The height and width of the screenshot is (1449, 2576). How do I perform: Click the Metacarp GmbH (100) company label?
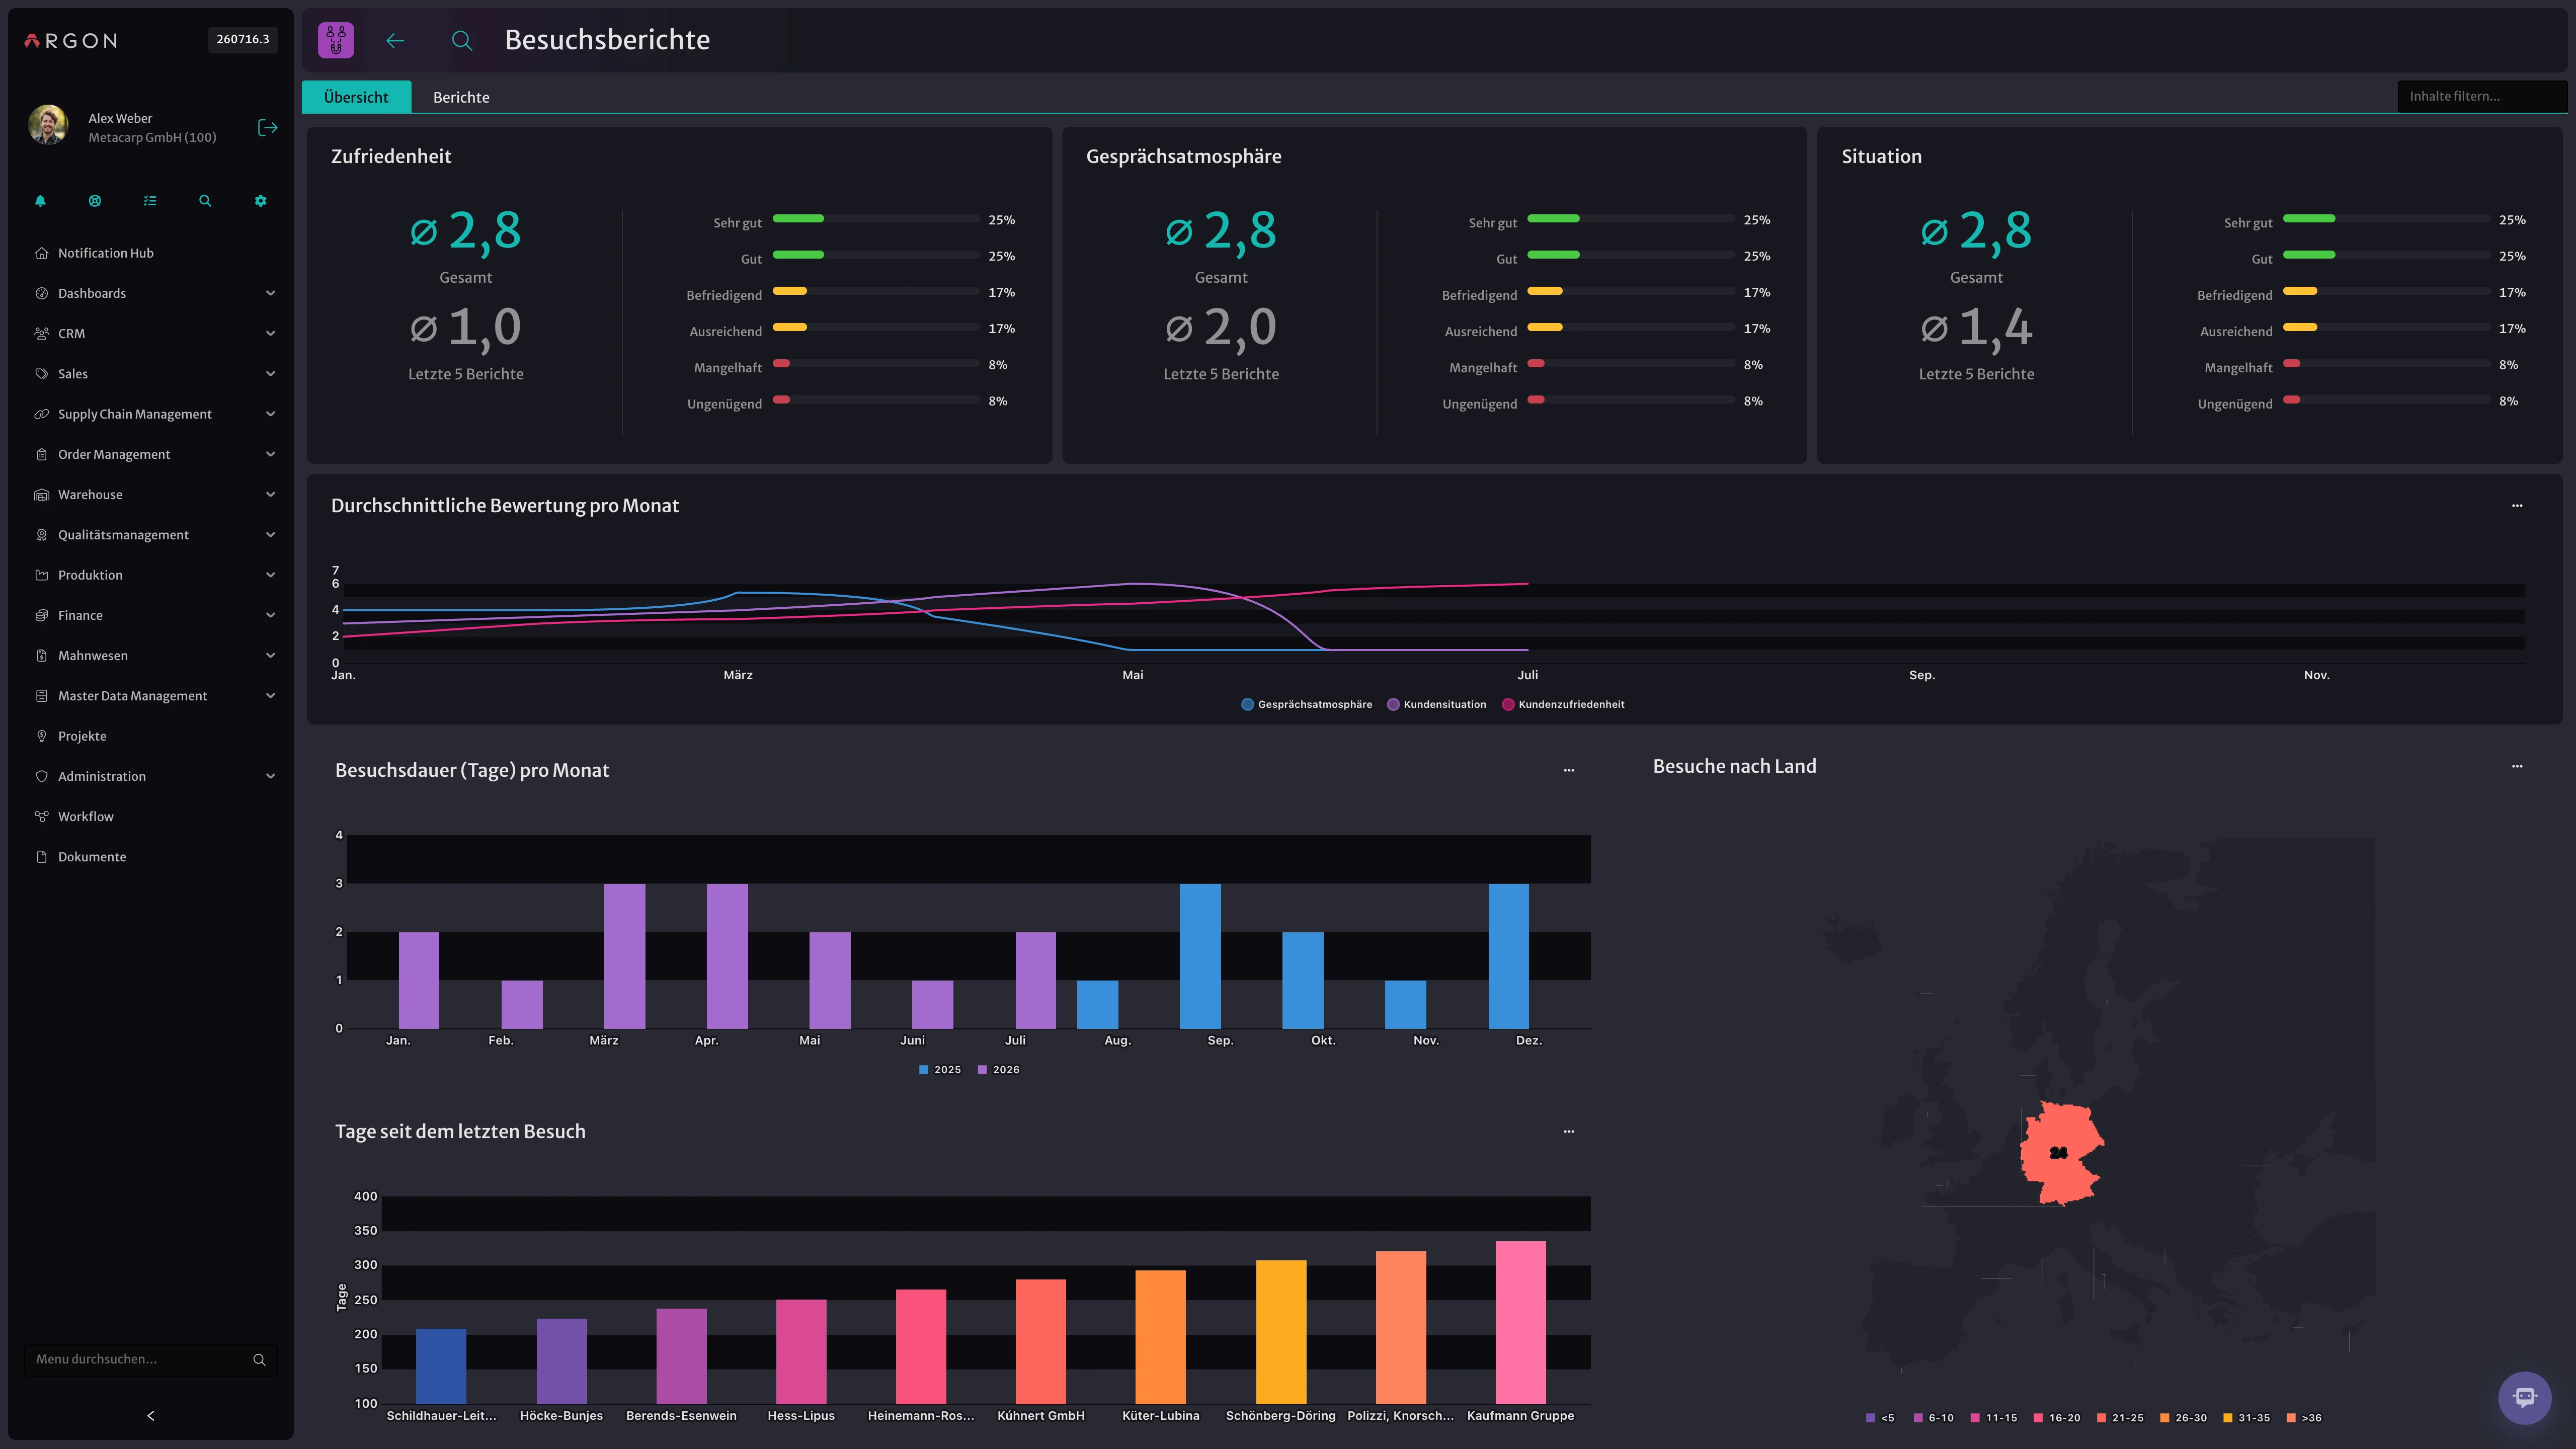point(152,137)
